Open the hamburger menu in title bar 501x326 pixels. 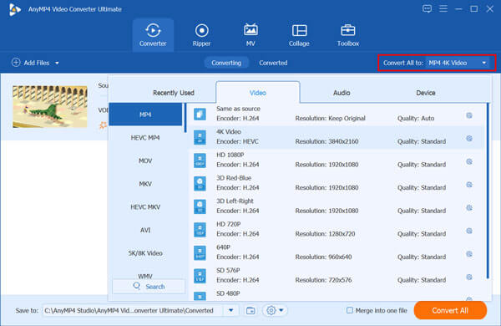[x=443, y=8]
